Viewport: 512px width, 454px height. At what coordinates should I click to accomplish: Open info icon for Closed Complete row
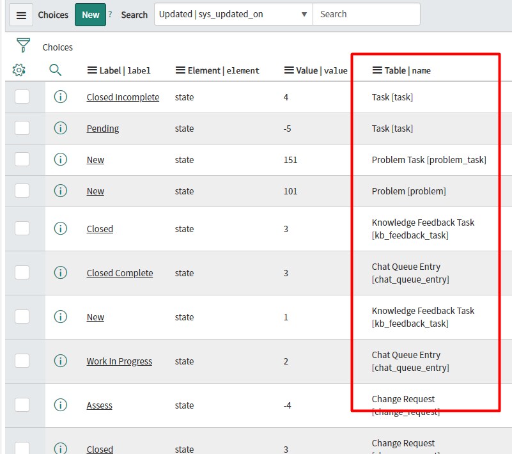click(x=61, y=273)
